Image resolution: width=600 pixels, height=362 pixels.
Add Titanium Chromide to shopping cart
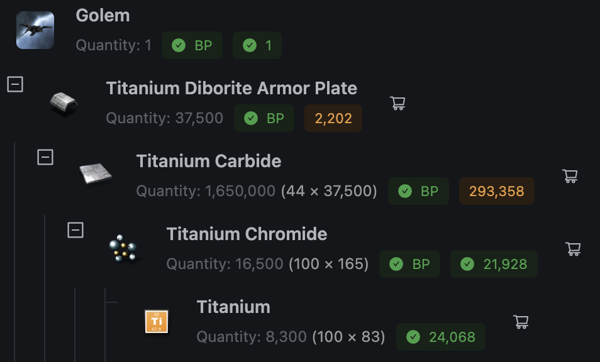pyautogui.click(x=573, y=248)
